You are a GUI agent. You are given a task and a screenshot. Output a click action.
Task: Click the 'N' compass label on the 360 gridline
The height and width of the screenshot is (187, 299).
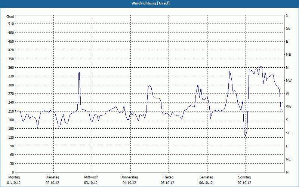287,68
